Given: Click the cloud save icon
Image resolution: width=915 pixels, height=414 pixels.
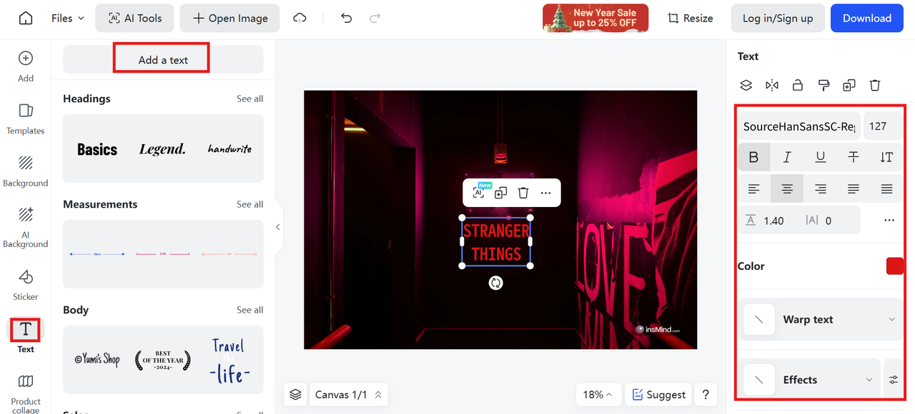Looking at the screenshot, I should coord(300,19).
